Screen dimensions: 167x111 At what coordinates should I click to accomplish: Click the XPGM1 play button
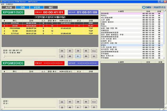tap(78, 56)
